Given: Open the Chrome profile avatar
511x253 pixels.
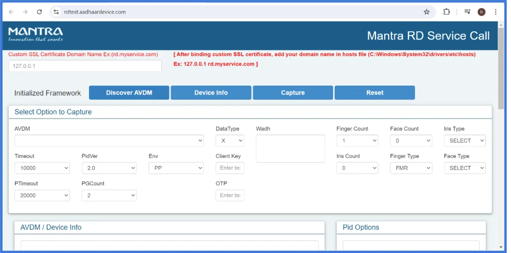Looking at the screenshot, I should click(x=481, y=12).
